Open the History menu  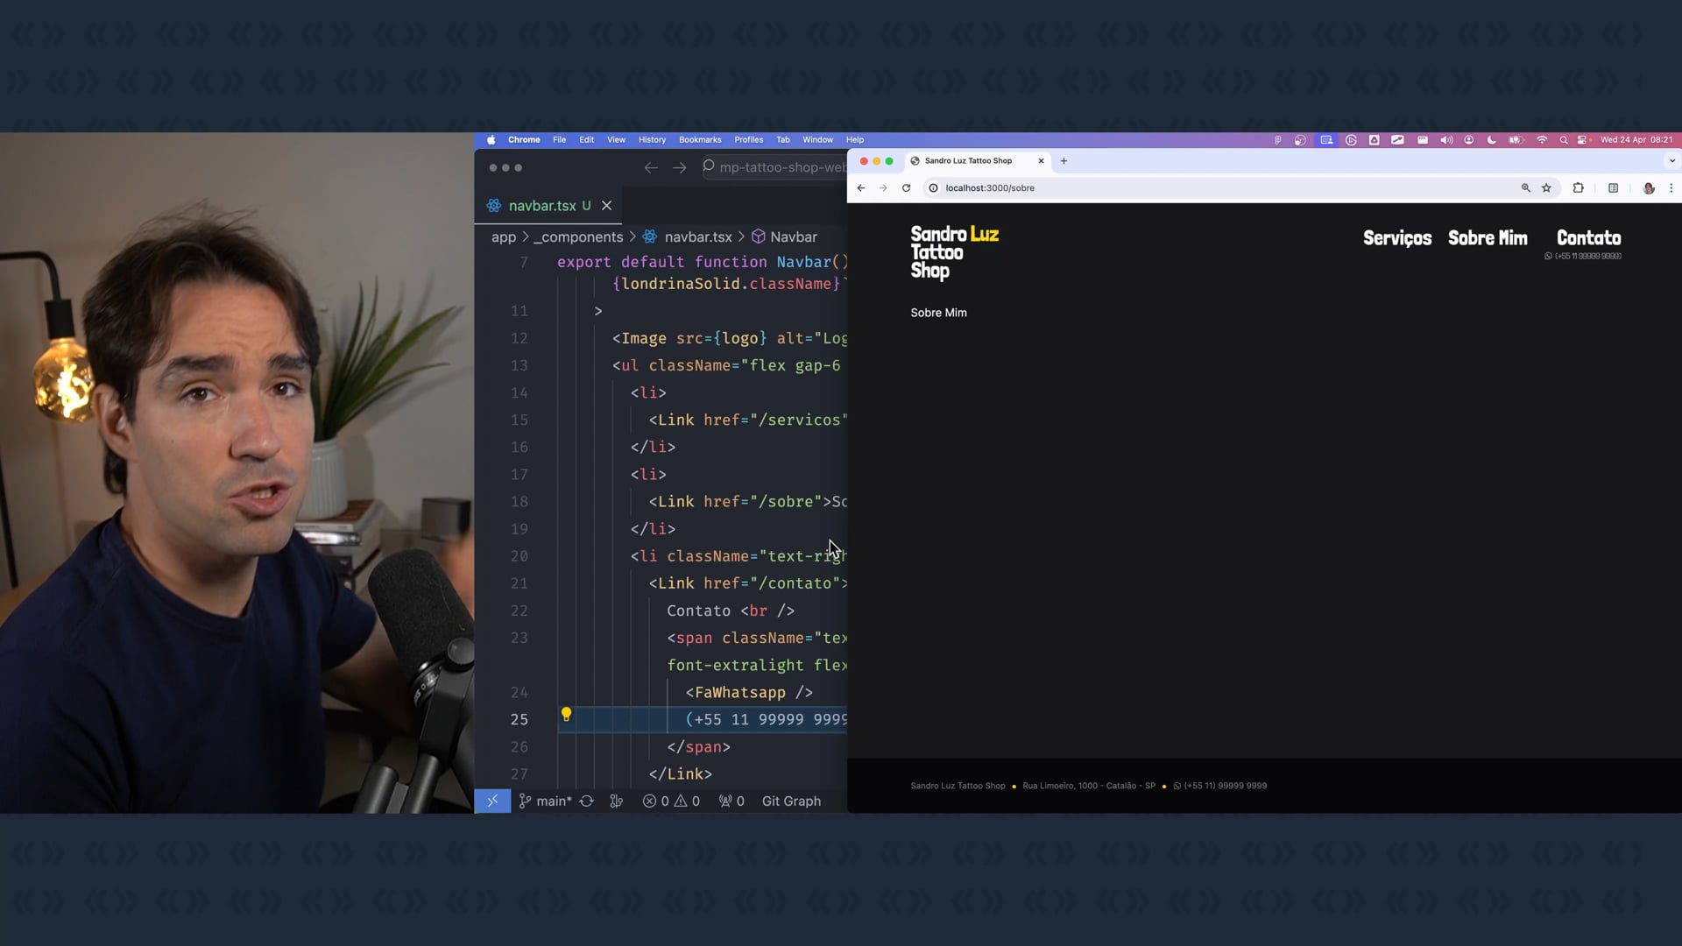[x=652, y=140]
